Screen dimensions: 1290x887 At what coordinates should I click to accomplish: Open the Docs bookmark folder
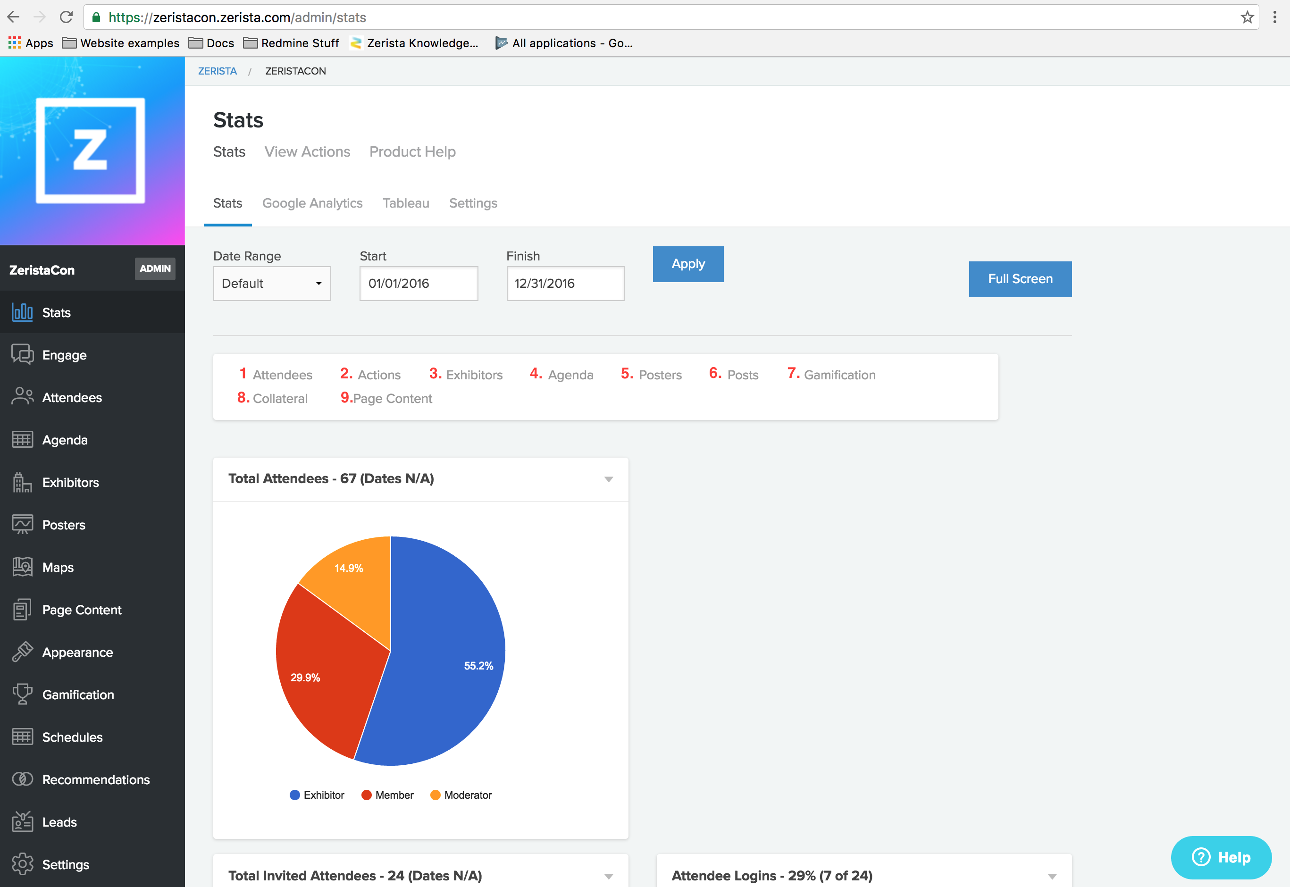(211, 43)
